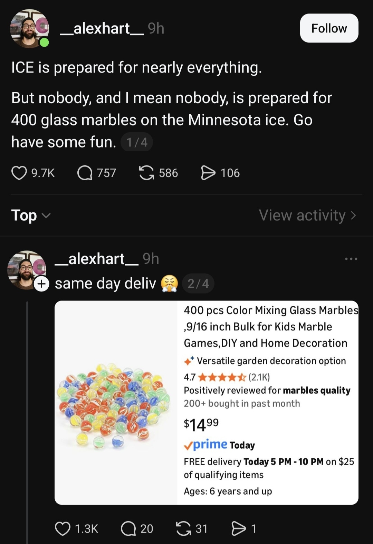
Task: Open the three-dot menu on reply
Action: pos(351,259)
